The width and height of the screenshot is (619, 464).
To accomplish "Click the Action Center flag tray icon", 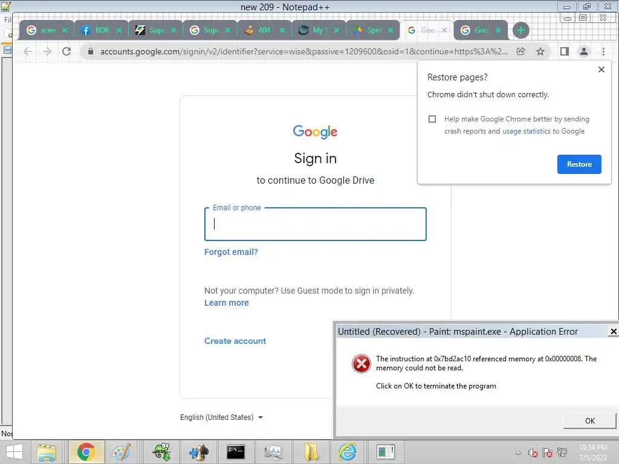I will click(548, 453).
